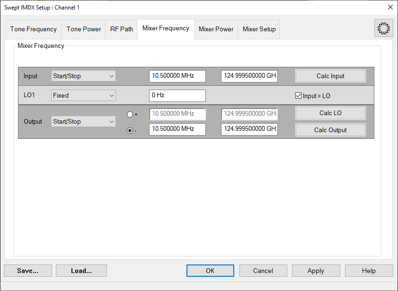Go to the RF Path tab
The height and width of the screenshot is (291, 398).
122,29
